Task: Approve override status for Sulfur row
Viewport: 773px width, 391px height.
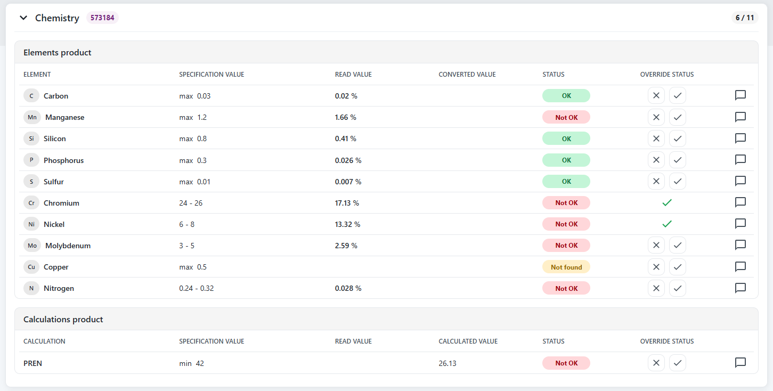Action: (x=678, y=181)
